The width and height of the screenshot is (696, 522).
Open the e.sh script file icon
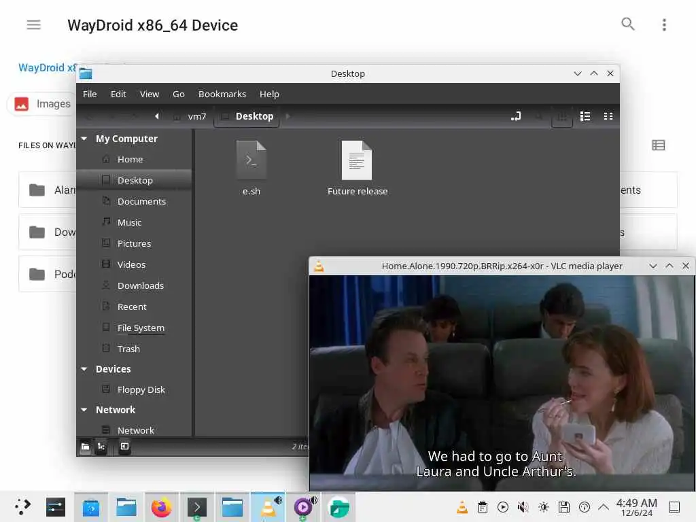(251, 160)
